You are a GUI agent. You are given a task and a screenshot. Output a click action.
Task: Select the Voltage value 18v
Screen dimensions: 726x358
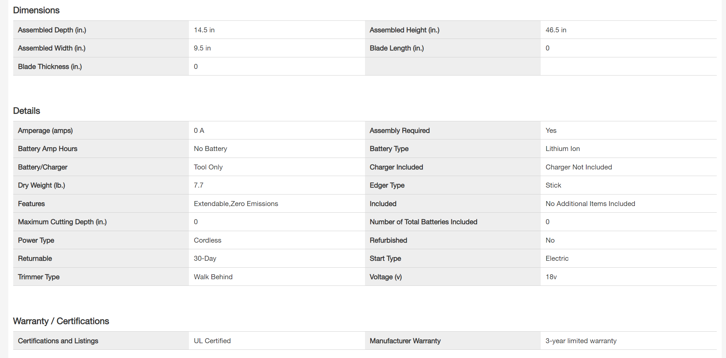(551, 277)
